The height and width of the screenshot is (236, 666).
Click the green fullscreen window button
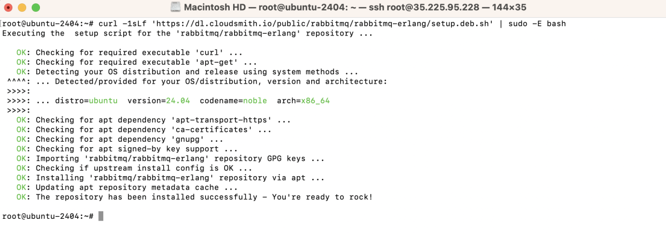pyautogui.click(x=36, y=8)
